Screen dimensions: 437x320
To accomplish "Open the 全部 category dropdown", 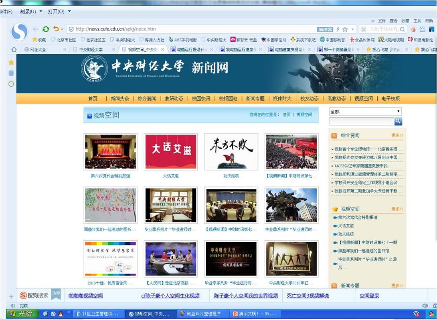I will tap(365, 112).
